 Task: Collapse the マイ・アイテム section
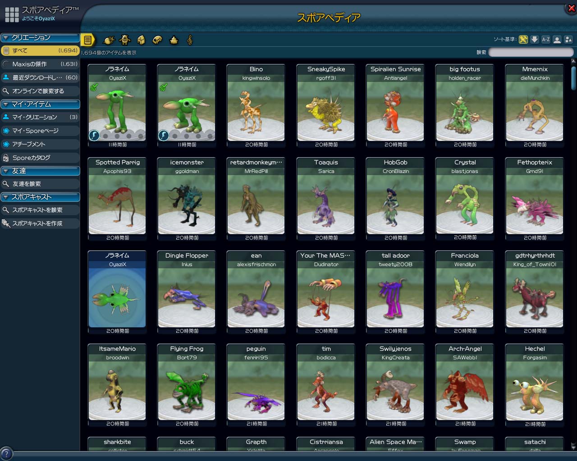(40, 104)
